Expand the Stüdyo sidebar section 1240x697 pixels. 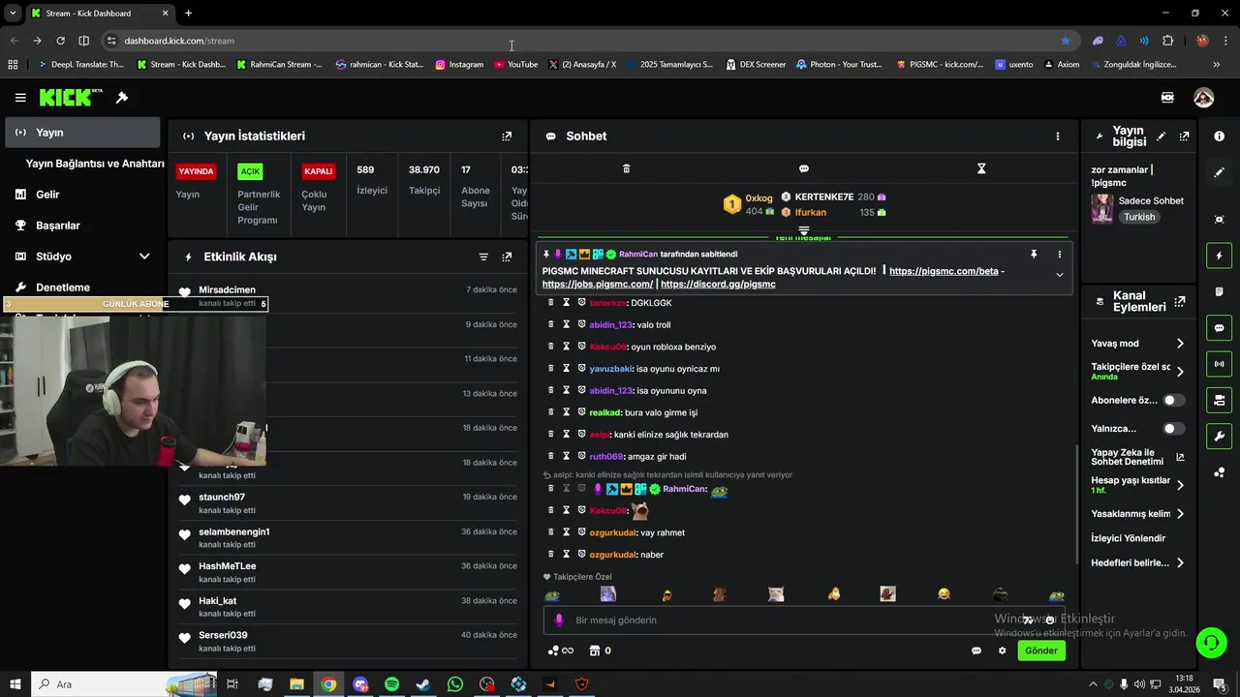coord(144,257)
